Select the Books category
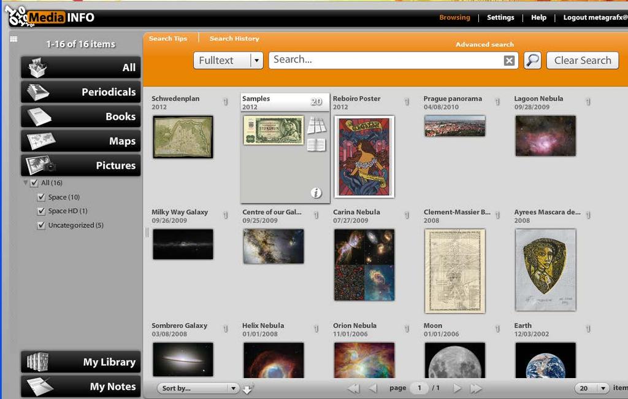 pos(81,116)
